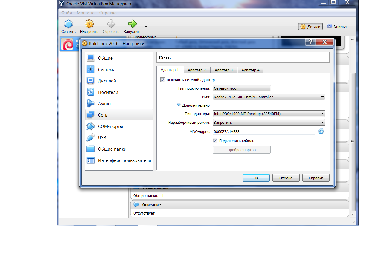Open the Аудио settings category
Screen dimensions: 381x254
pyautogui.click(x=104, y=104)
